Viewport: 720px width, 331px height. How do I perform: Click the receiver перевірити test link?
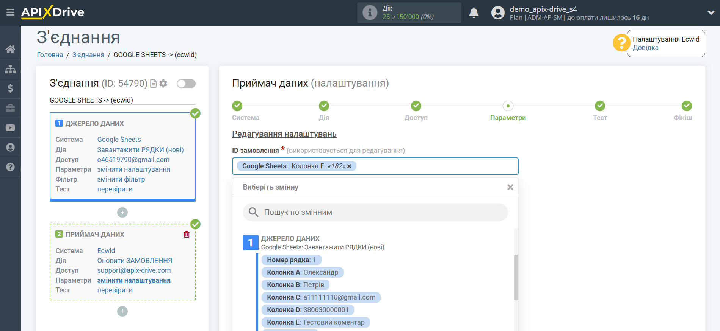(115, 290)
